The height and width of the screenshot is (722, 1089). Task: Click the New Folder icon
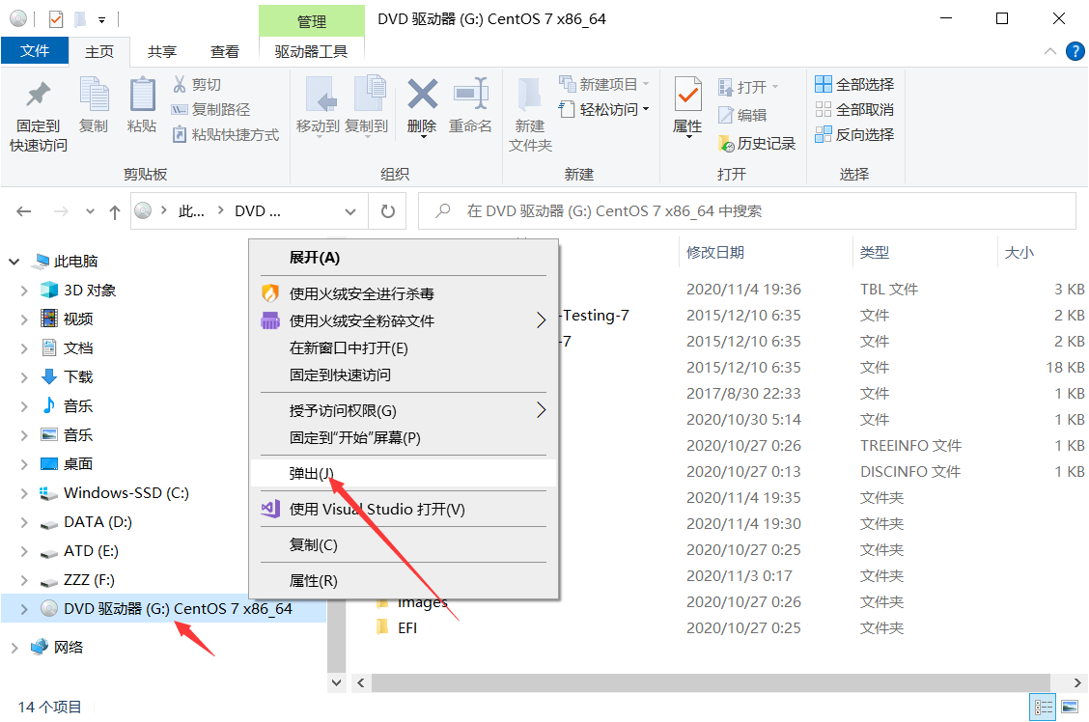(530, 97)
